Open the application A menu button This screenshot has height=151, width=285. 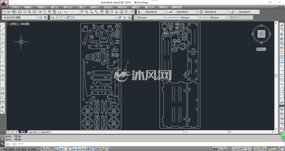coord(4,4)
